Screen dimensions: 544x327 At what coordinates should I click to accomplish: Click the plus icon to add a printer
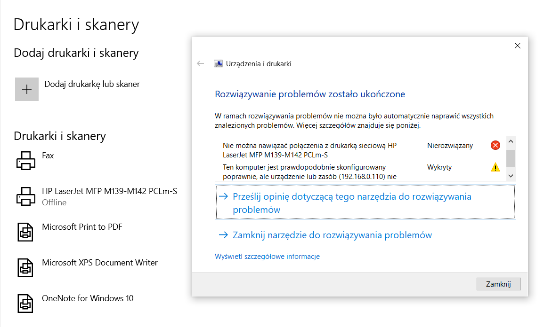[x=27, y=89]
